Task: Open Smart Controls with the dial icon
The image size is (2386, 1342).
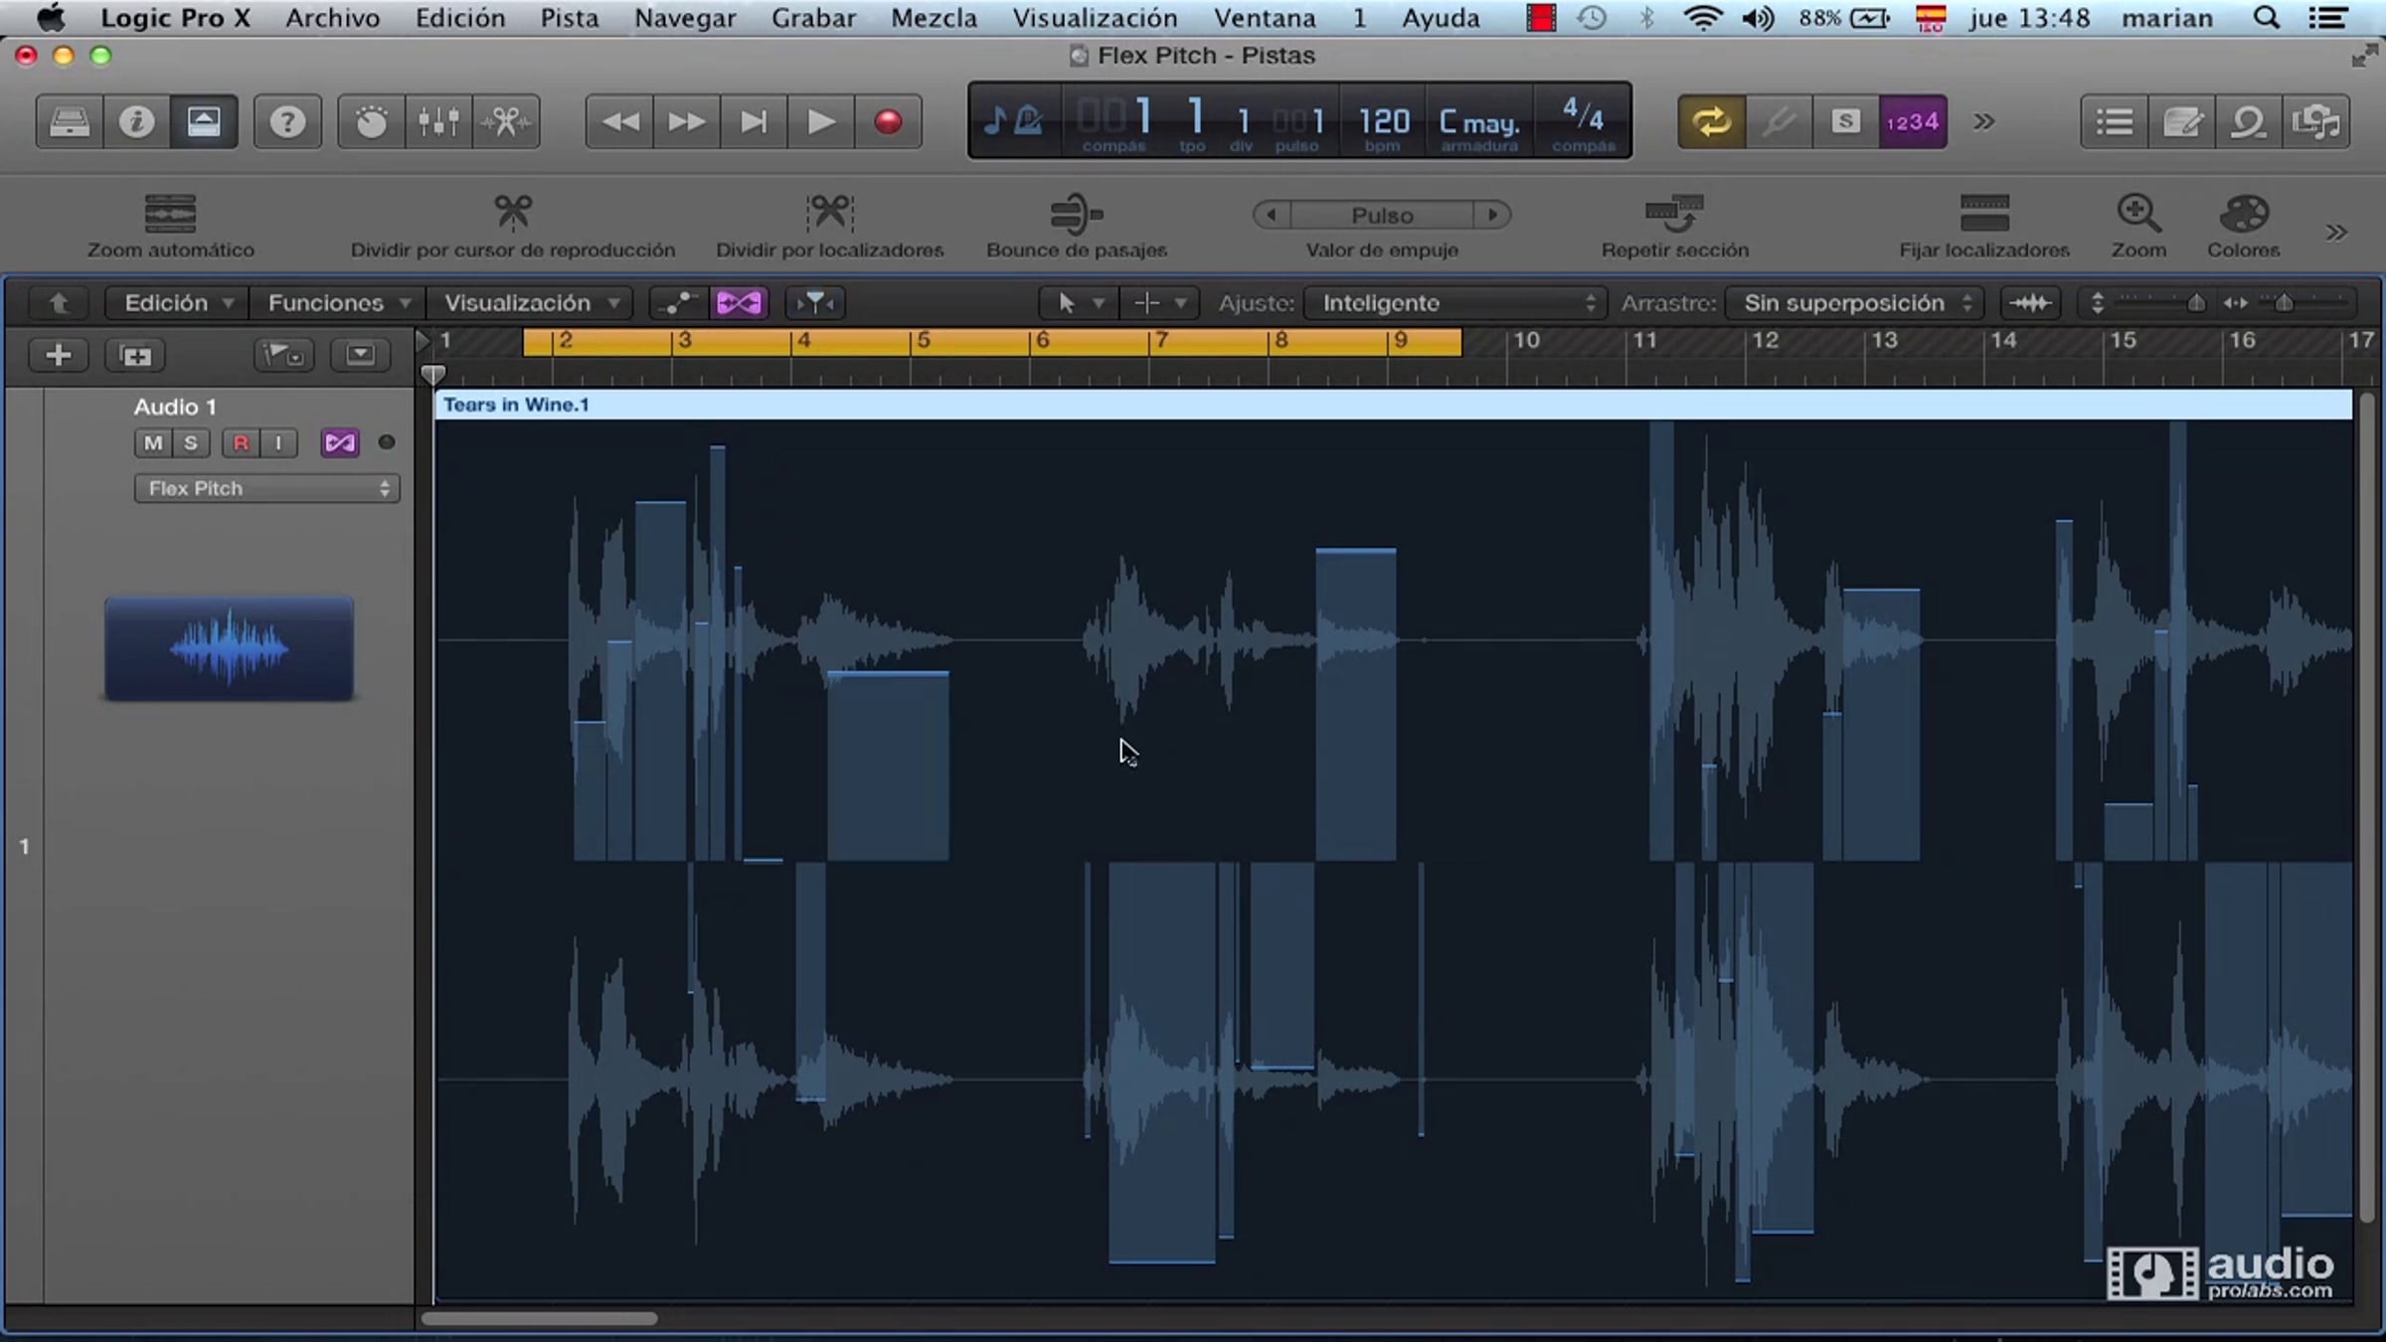Action: [x=371, y=122]
